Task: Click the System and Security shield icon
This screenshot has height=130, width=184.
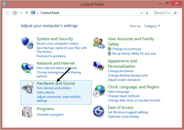Action: click(28, 43)
